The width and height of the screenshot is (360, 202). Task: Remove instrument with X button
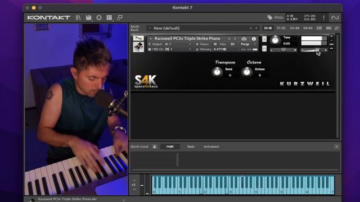(331, 36)
